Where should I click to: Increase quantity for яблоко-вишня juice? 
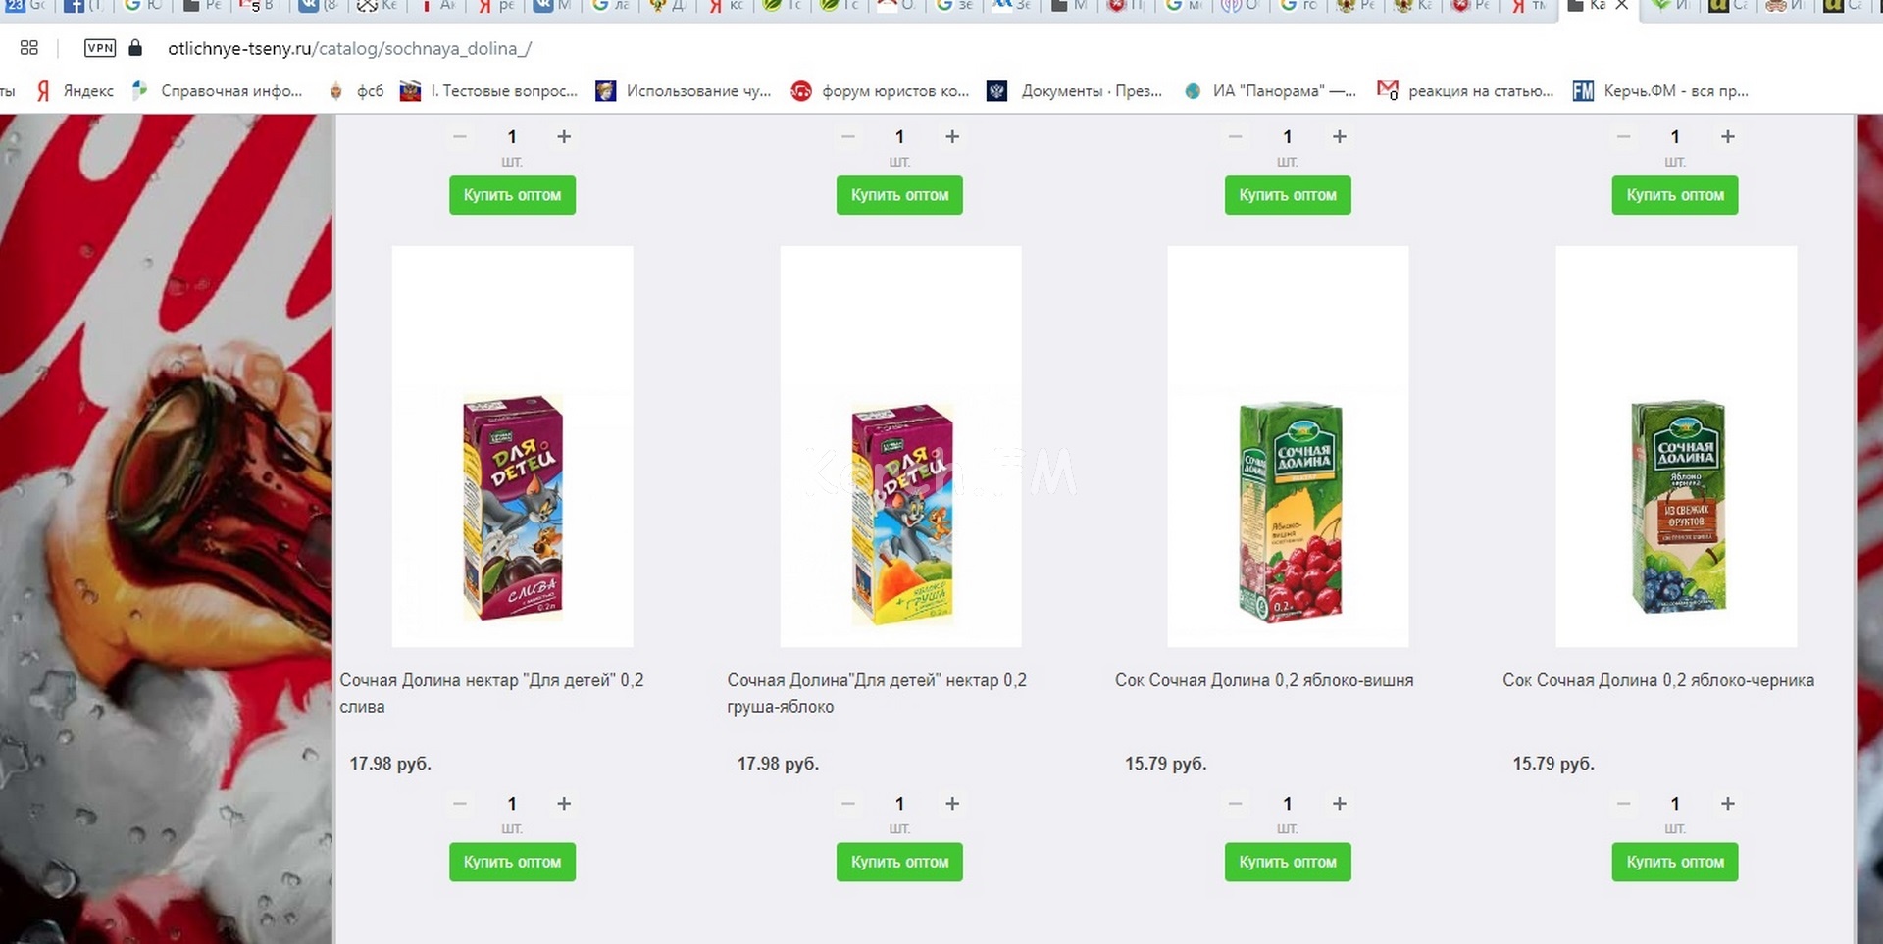pos(1340,804)
